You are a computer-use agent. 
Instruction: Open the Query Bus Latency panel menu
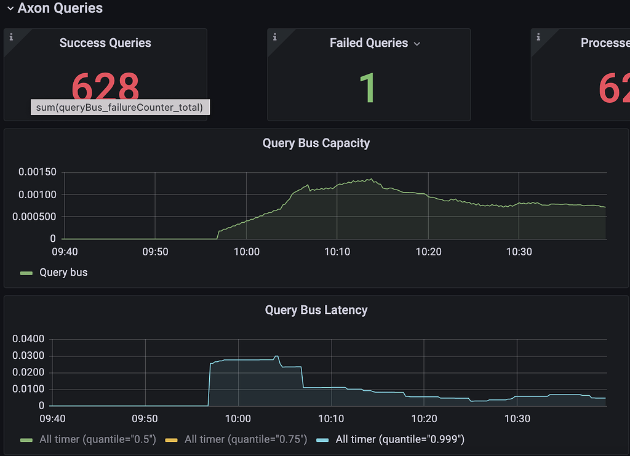pos(316,310)
